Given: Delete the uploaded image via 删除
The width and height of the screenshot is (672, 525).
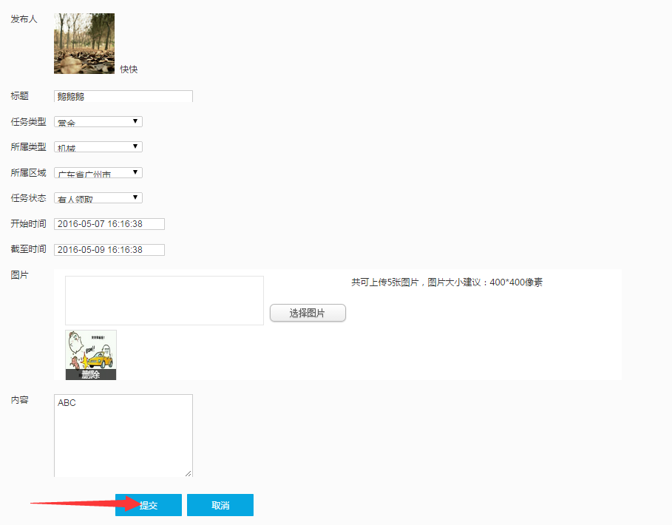Looking at the screenshot, I should tap(90, 375).
